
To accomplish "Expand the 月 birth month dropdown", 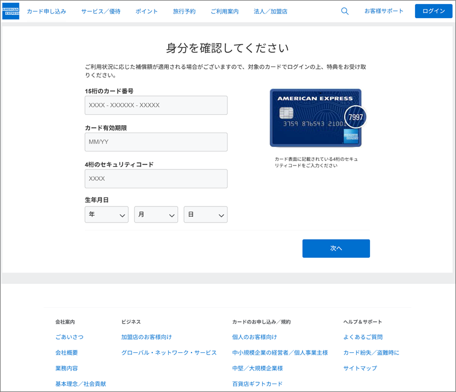I will point(156,214).
